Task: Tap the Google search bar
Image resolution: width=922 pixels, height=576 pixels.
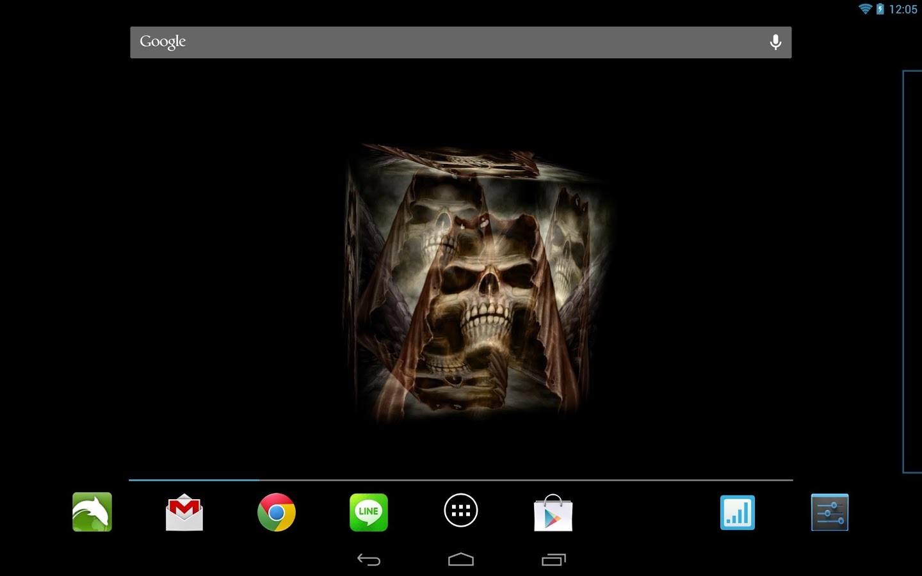Action: 461,42
